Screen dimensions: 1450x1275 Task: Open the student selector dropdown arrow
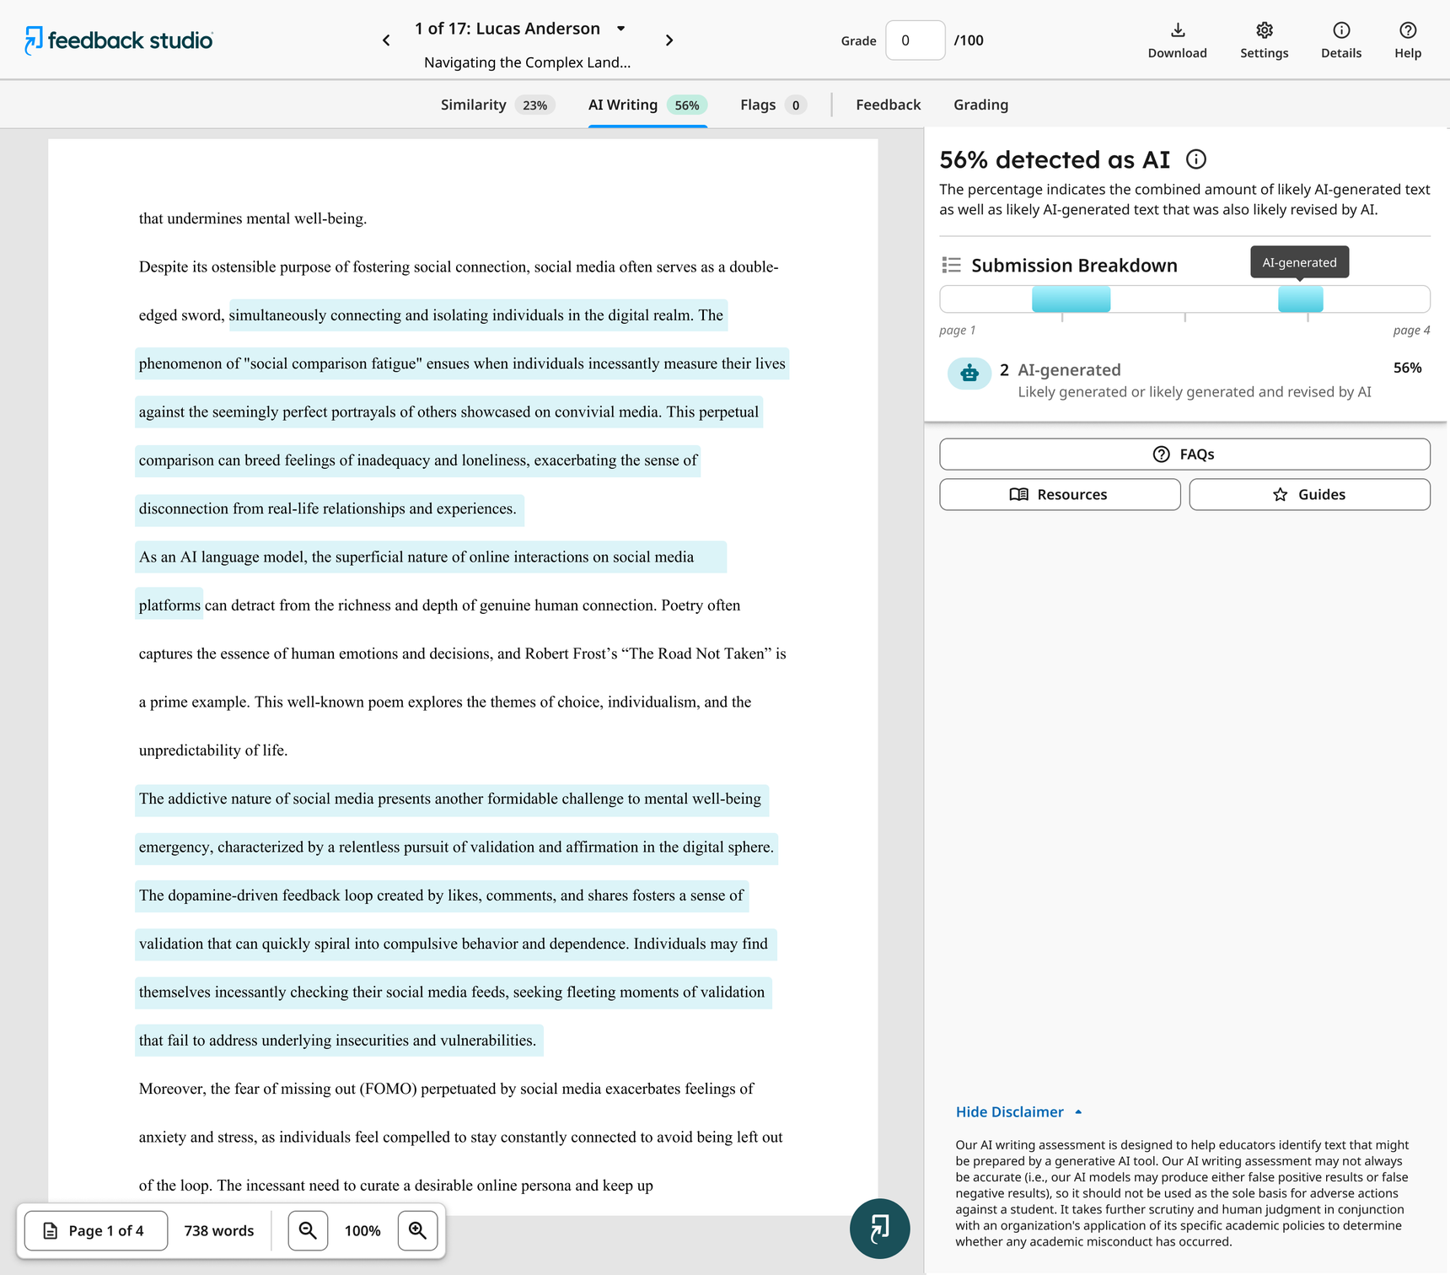click(x=621, y=29)
